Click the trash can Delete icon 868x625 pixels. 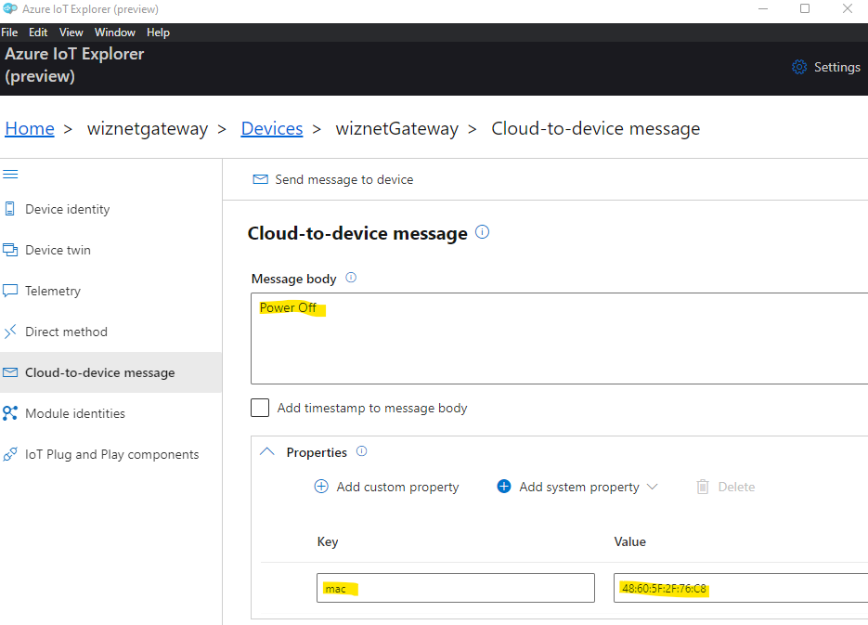(703, 487)
